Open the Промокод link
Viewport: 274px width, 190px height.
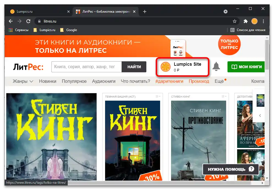(x=199, y=81)
